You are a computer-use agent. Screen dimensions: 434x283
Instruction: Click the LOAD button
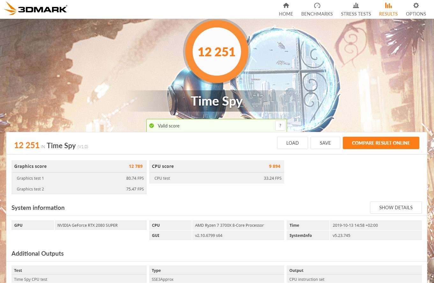(x=292, y=143)
